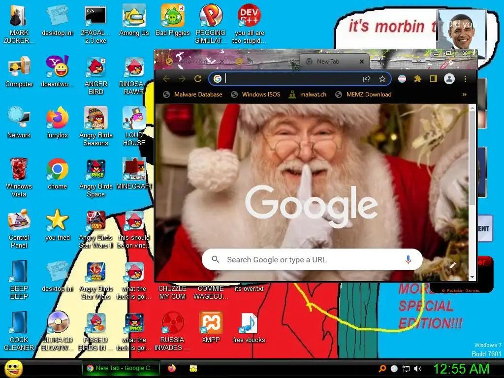
Task: Click Chrome reload page button
Action: point(198,79)
